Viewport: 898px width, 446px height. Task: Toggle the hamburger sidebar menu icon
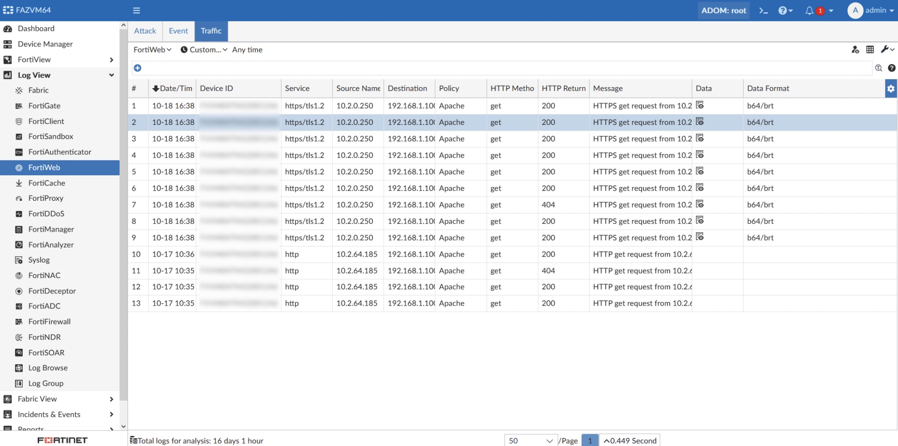[136, 10]
